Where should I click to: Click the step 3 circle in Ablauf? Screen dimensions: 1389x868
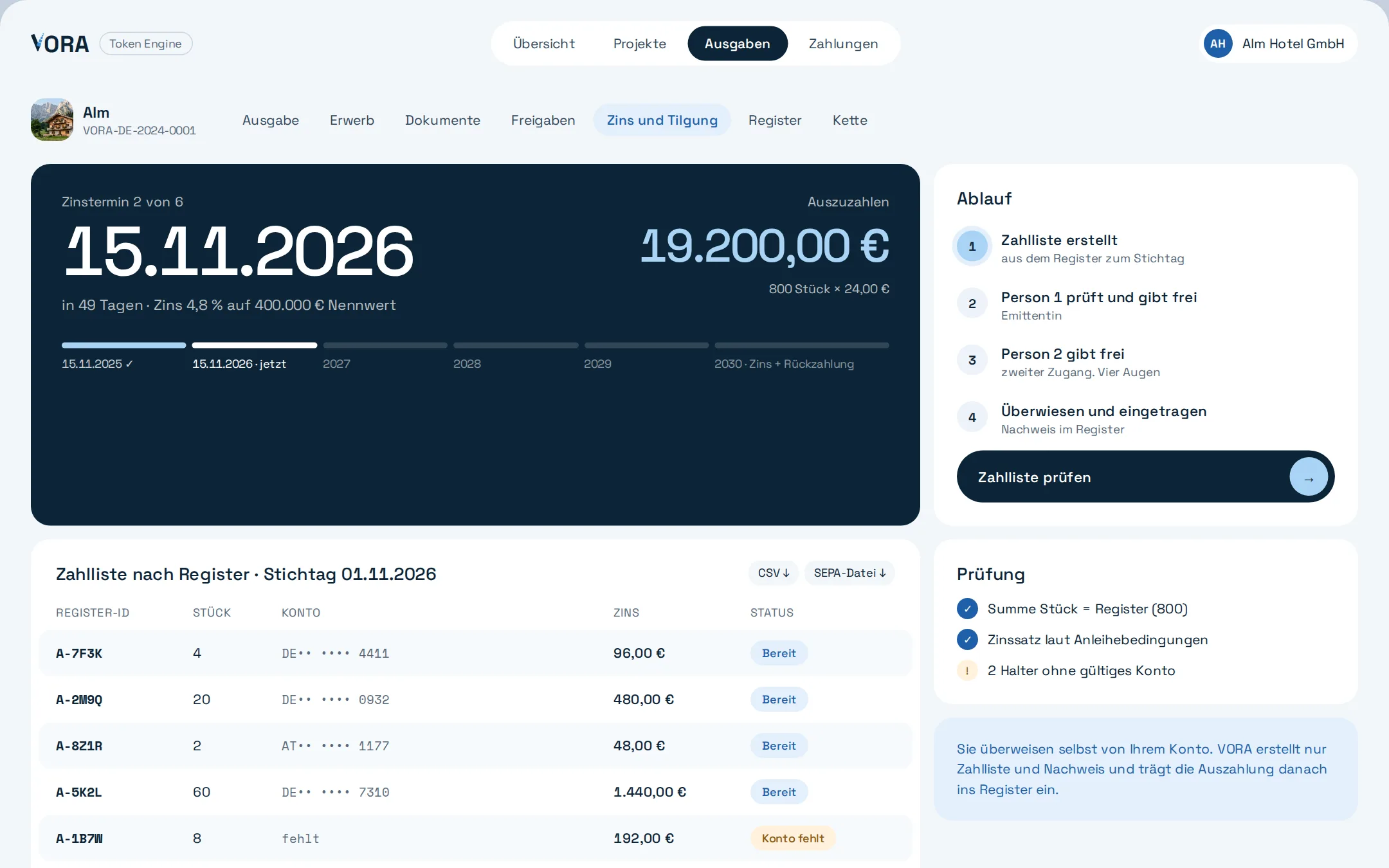point(972,360)
